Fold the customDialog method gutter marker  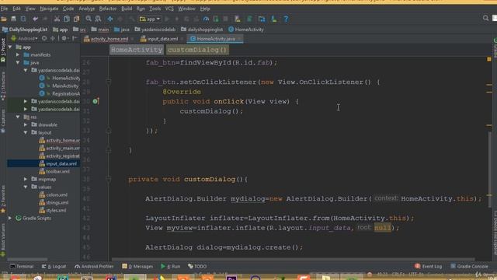pos(109,180)
